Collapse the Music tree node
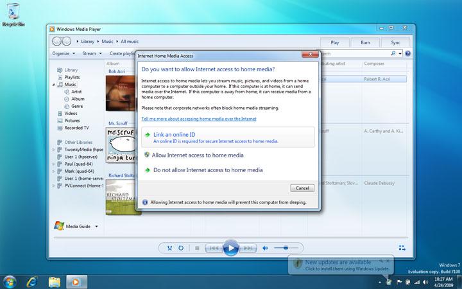This screenshot has width=462, height=289. click(54, 85)
